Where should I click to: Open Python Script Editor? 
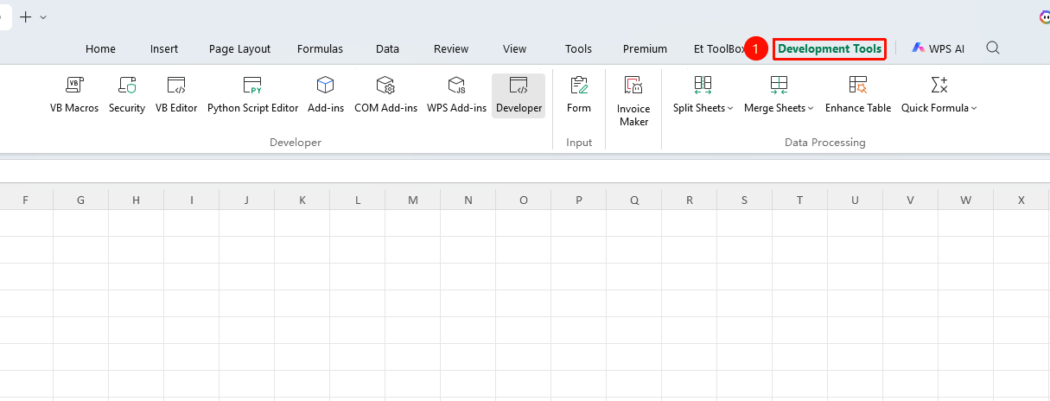click(x=252, y=96)
